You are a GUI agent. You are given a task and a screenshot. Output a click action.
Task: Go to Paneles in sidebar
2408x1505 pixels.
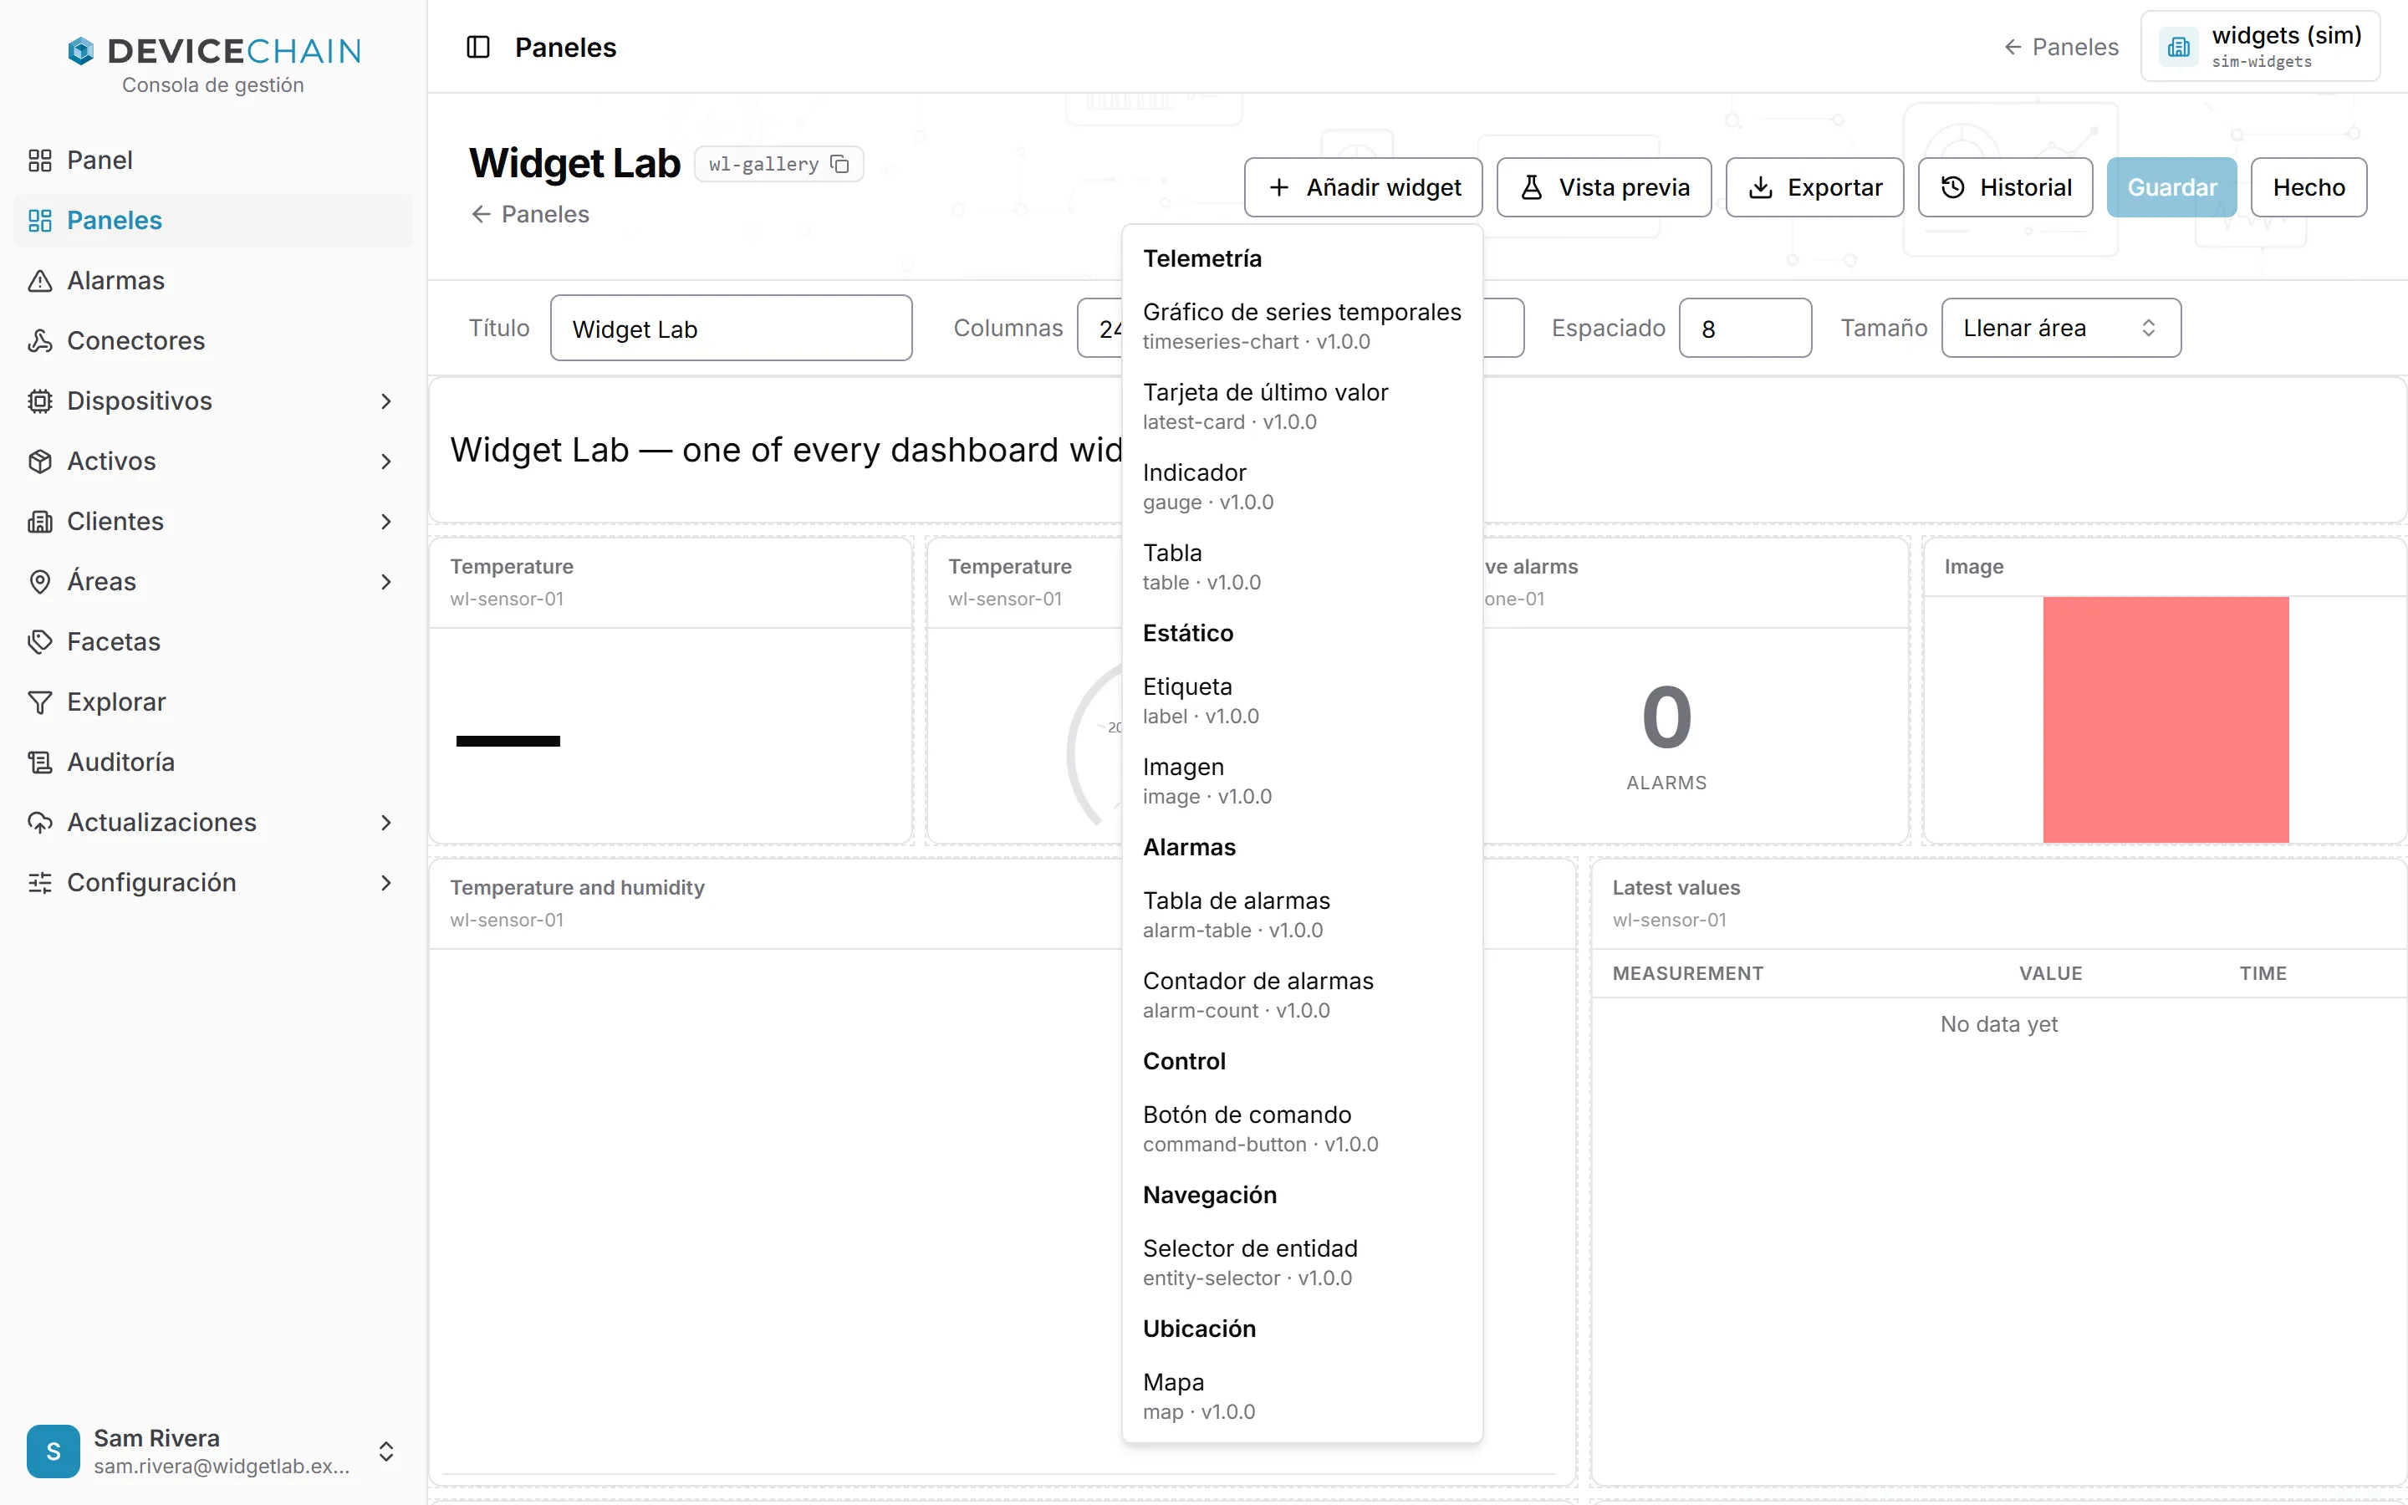(x=212, y=220)
